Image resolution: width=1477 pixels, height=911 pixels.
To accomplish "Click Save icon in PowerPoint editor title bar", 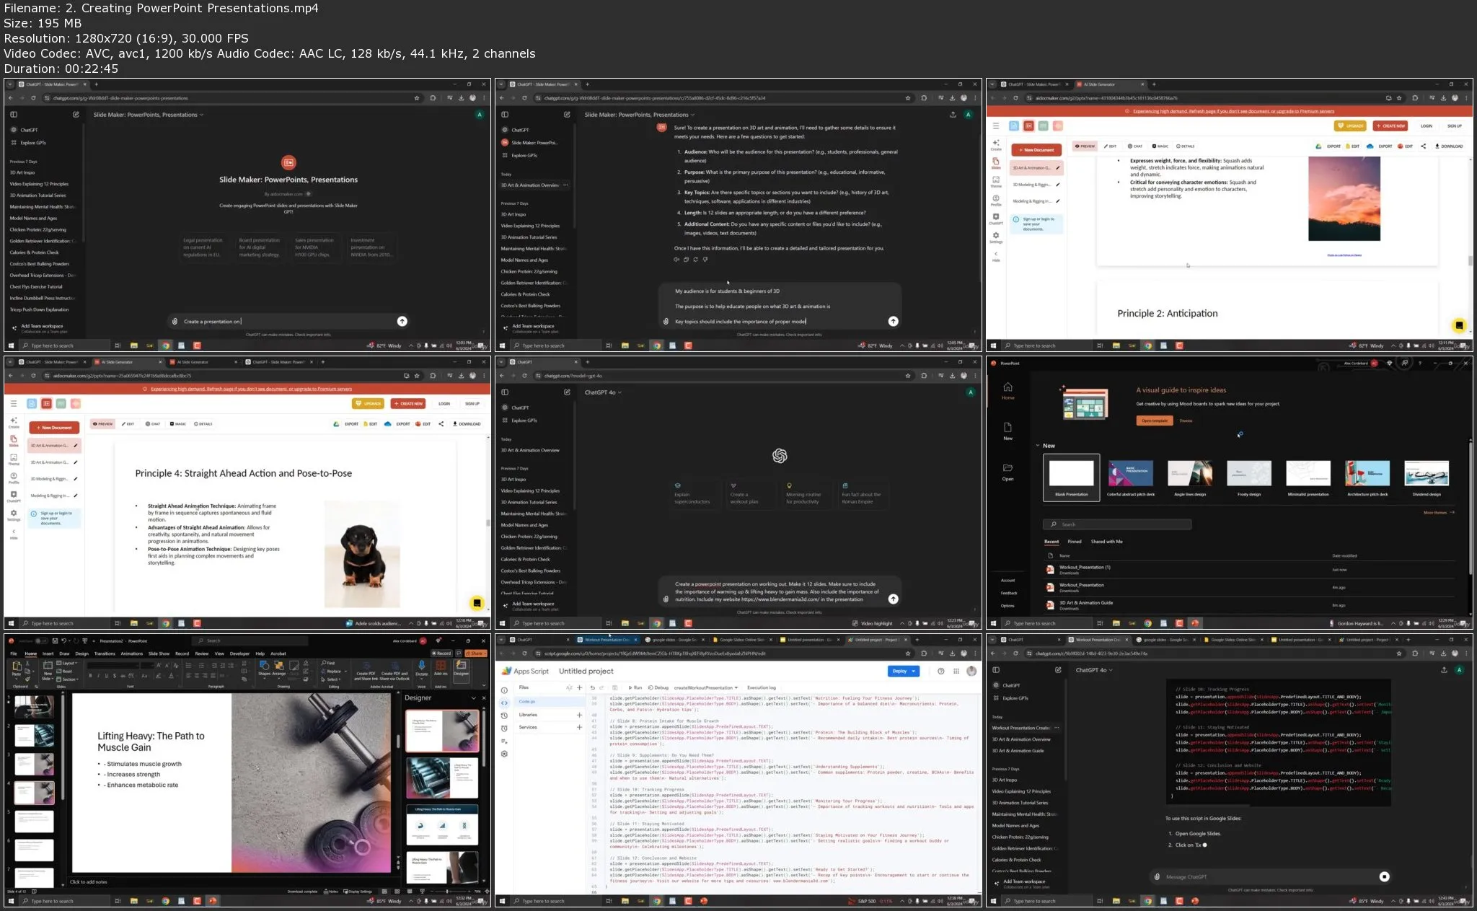I will point(54,641).
